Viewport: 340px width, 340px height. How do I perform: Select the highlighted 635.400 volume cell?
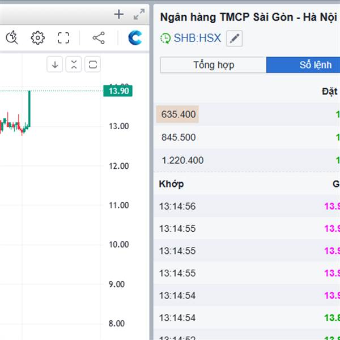click(177, 114)
